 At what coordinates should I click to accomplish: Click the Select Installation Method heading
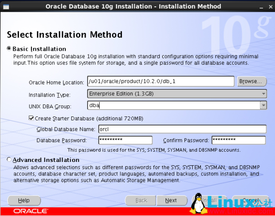coord(64,34)
